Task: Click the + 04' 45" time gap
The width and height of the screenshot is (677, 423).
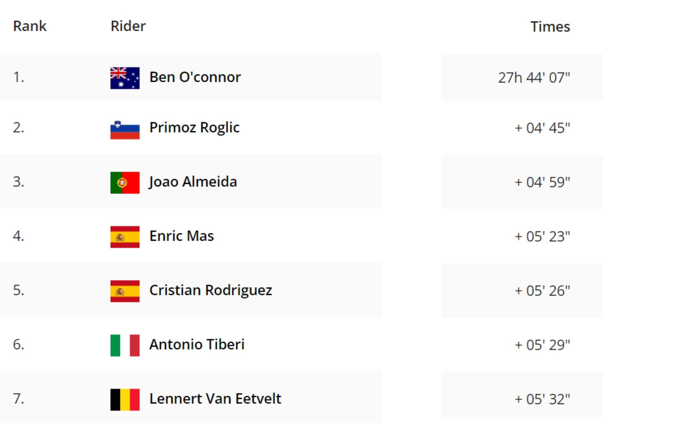Action: pyautogui.click(x=542, y=128)
